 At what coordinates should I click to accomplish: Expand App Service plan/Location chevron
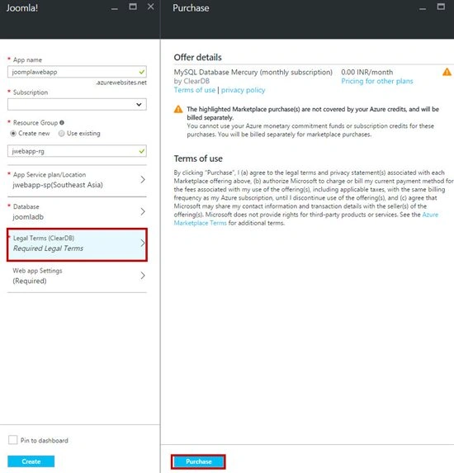click(x=143, y=179)
